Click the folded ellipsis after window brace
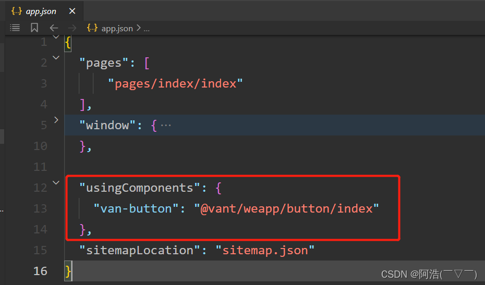The width and height of the screenshot is (485, 285). pos(166,126)
